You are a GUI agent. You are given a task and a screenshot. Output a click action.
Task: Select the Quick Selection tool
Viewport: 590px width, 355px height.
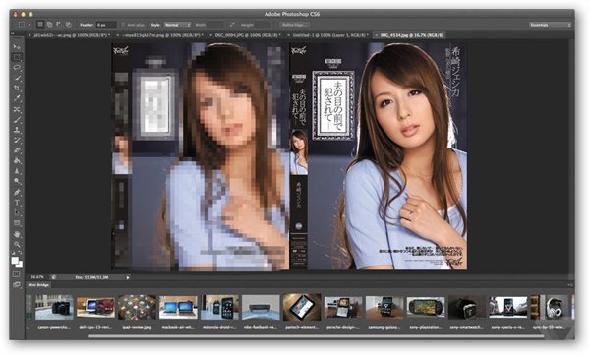tap(17, 79)
